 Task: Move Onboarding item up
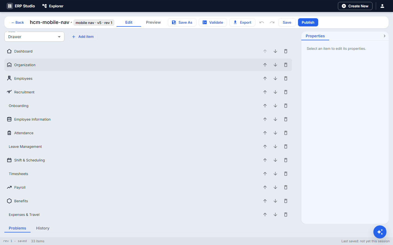tap(265, 106)
